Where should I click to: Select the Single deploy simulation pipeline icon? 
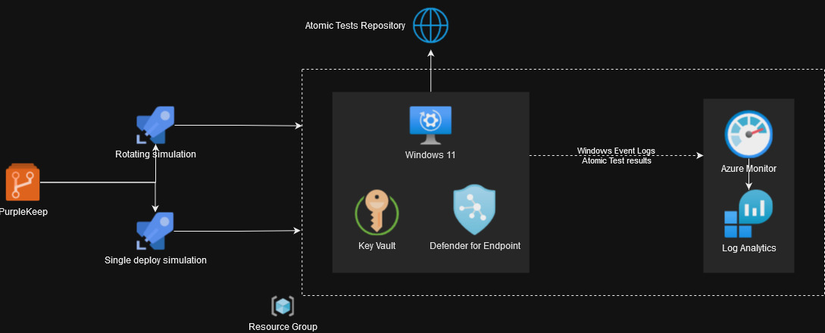click(155, 231)
